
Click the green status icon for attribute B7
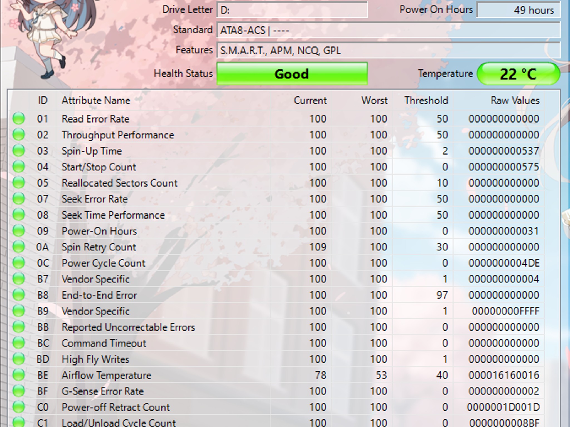(x=19, y=279)
